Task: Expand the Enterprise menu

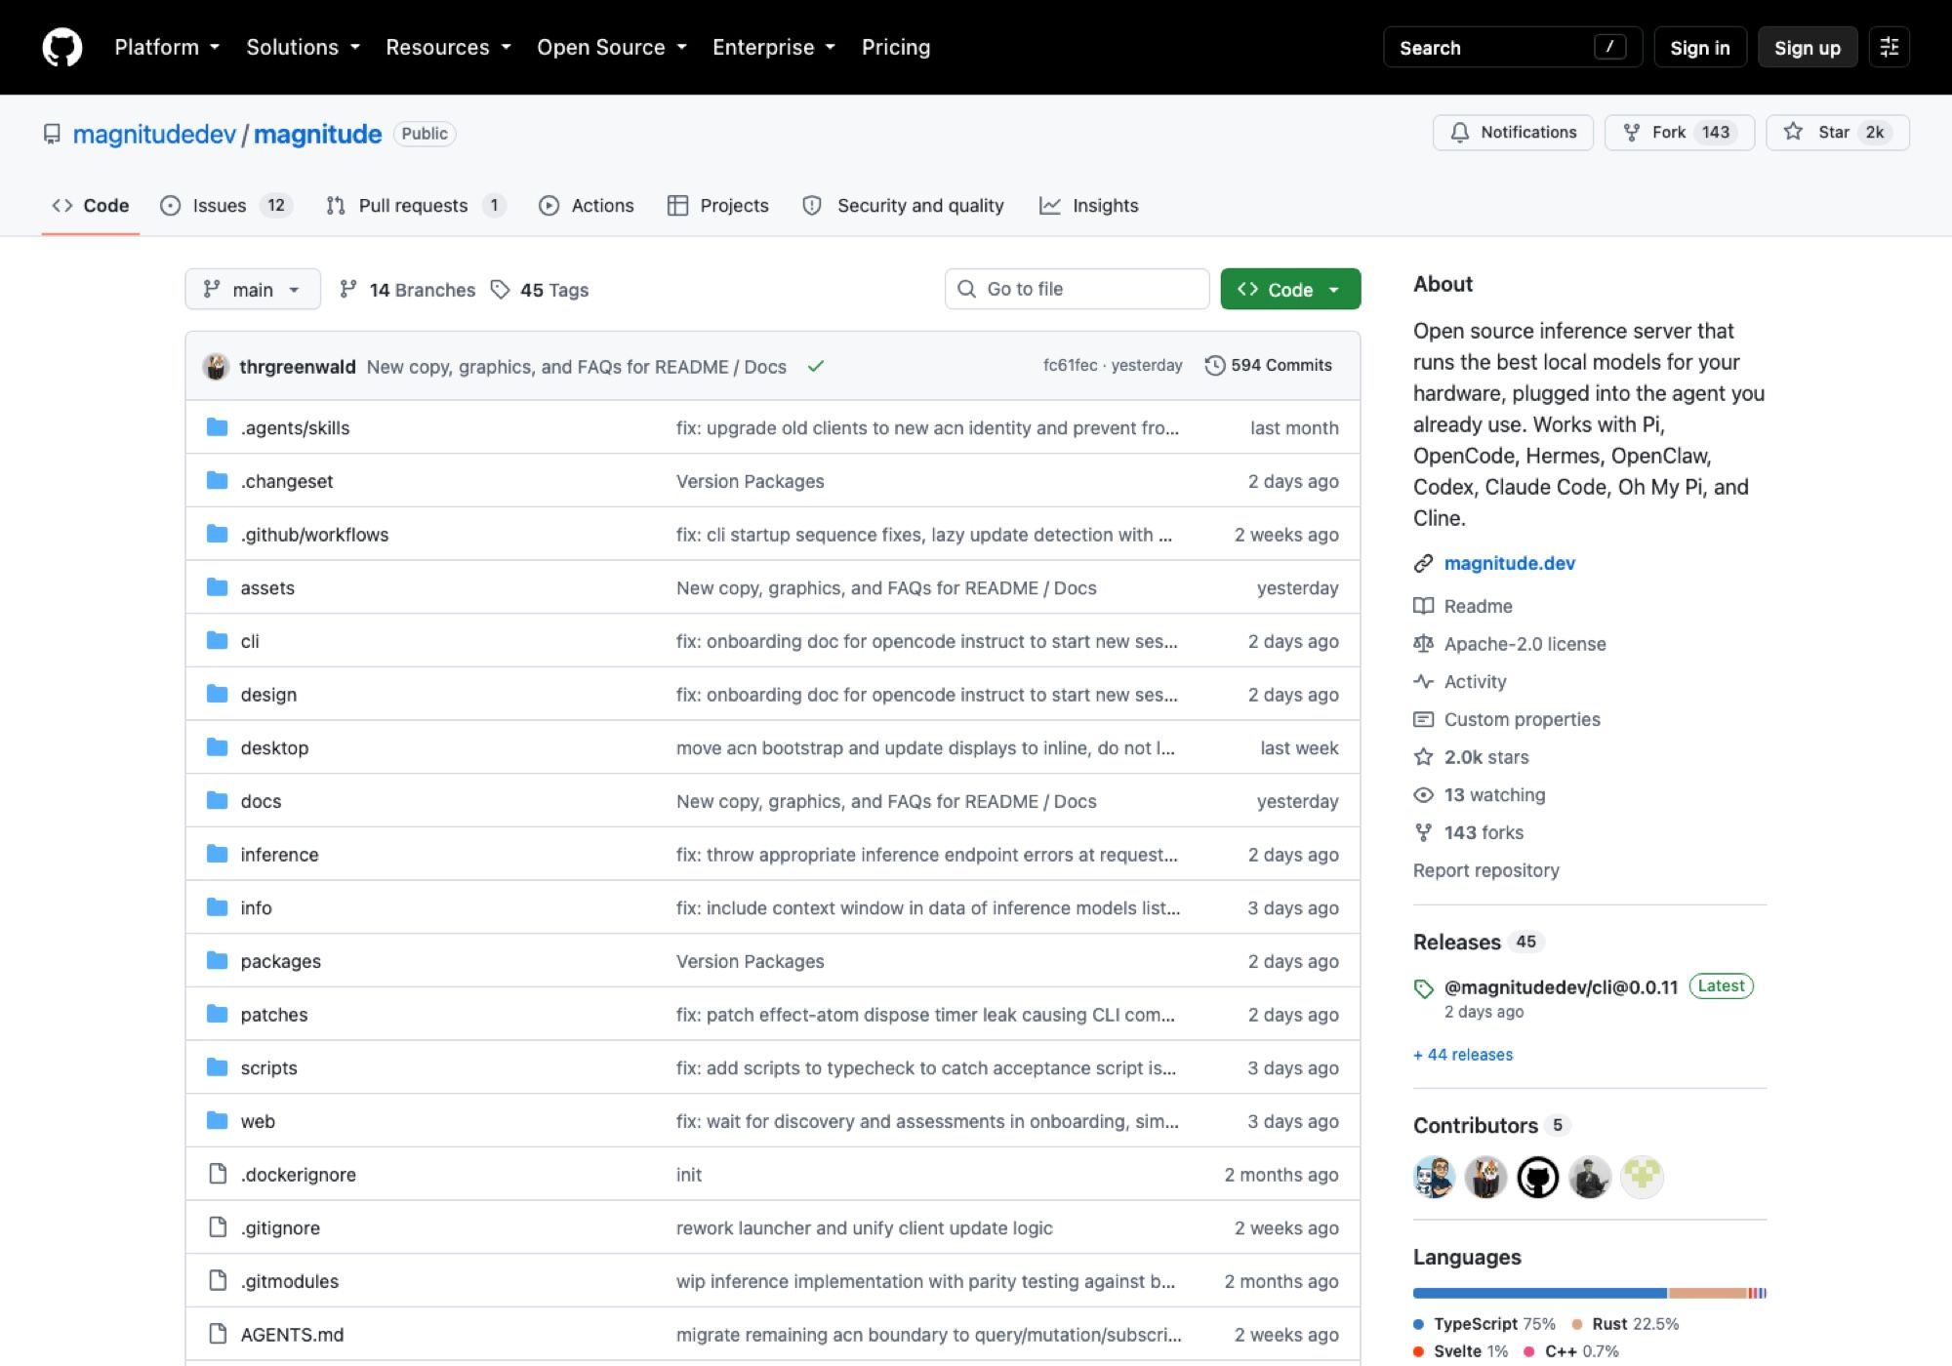Action: [x=774, y=47]
